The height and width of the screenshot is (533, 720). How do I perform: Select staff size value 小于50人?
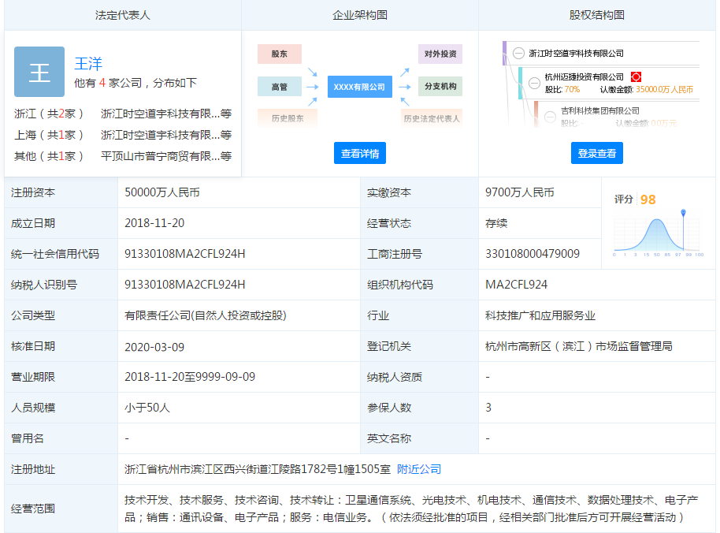[x=147, y=408]
